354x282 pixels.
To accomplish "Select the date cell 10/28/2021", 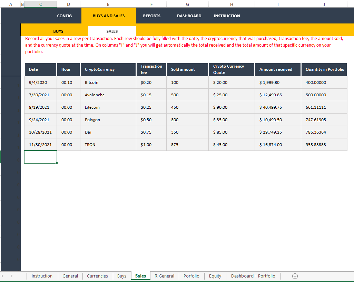I will (x=40, y=132).
